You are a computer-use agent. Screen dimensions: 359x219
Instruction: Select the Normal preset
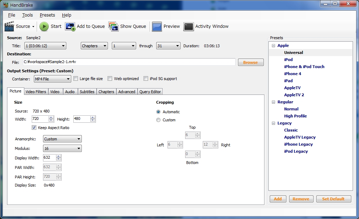291,109
